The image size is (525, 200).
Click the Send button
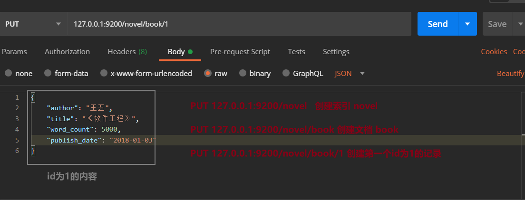pyautogui.click(x=437, y=24)
